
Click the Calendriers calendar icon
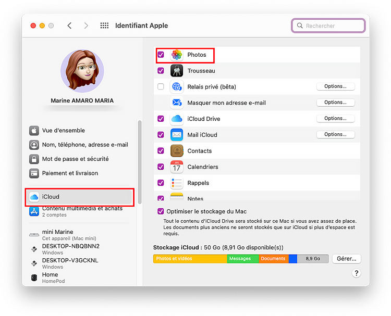pos(177,167)
